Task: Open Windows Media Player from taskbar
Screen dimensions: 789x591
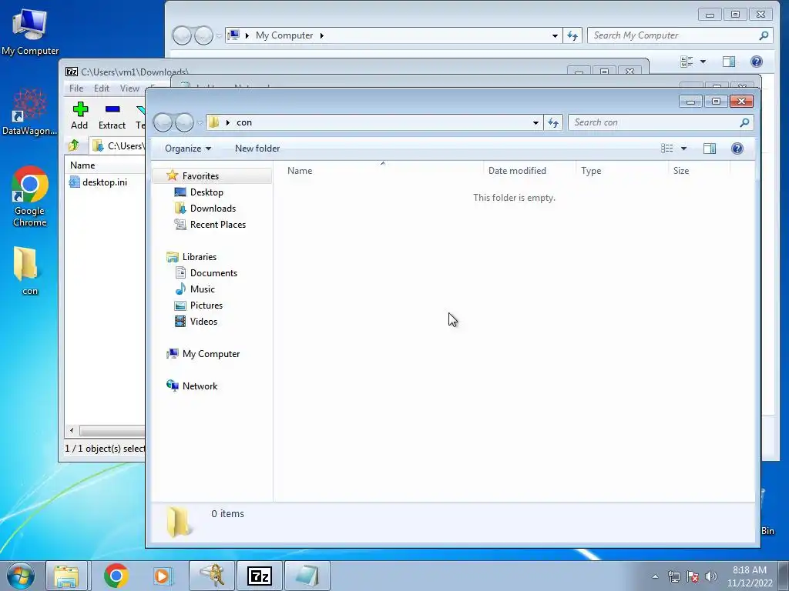Action: (x=163, y=576)
